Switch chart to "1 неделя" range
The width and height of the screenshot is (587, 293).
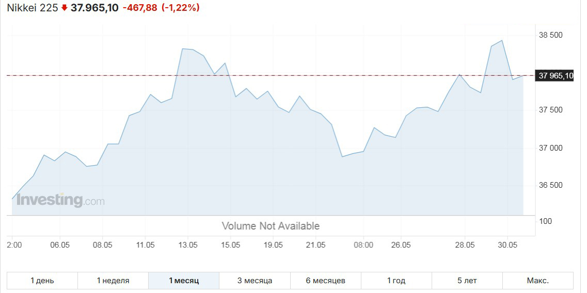coord(113,281)
